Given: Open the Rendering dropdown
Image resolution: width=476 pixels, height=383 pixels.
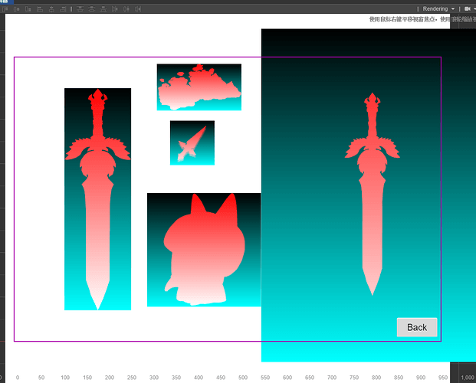Looking at the screenshot, I should (x=438, y=8).
